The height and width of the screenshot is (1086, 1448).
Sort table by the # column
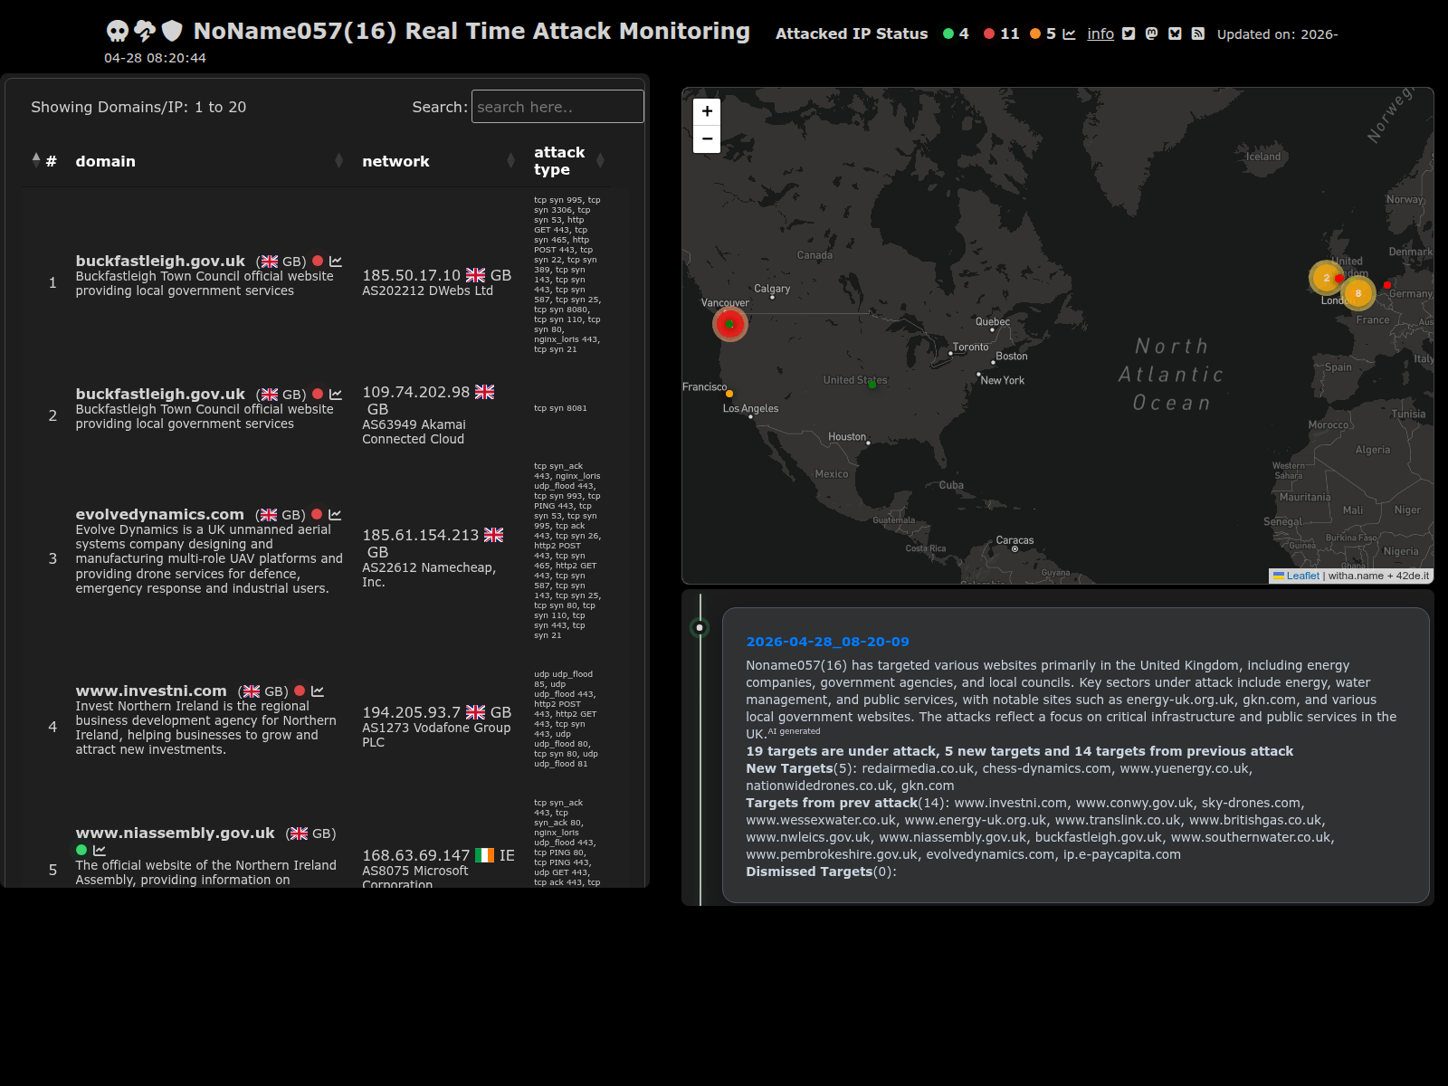pos(44,161)
